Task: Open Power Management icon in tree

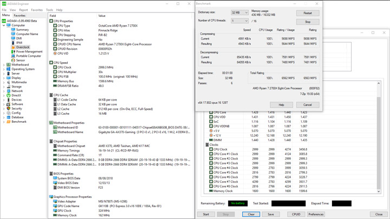Action: [13, 52]
